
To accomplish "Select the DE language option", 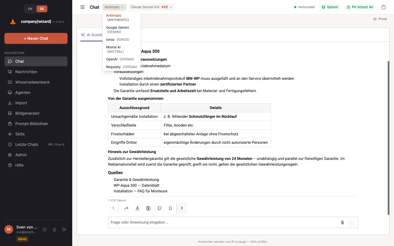I will [x=42, y=9].
